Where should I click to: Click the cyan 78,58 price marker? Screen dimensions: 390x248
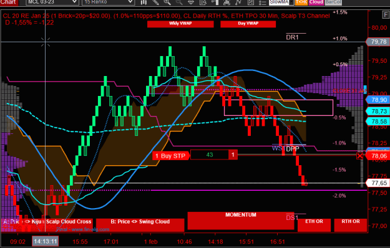tap(378, 122)
